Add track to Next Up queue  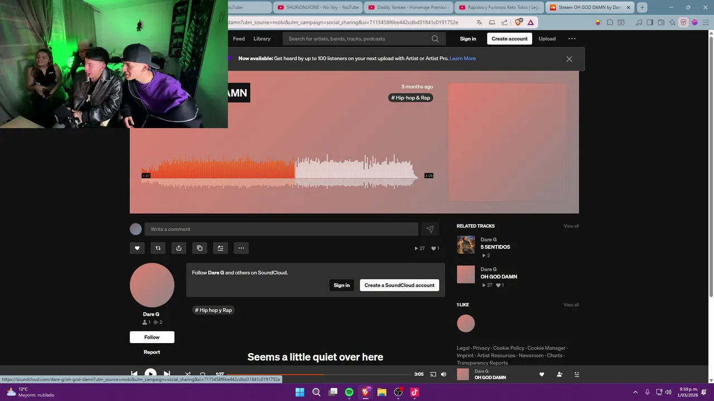[x=220, y=248]
